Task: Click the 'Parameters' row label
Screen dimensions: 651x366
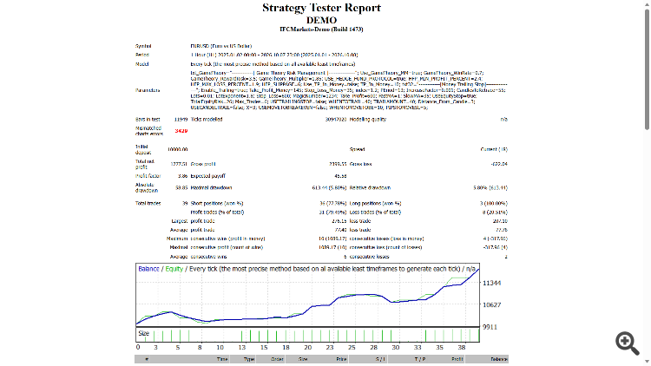Action: coord(148,90)
